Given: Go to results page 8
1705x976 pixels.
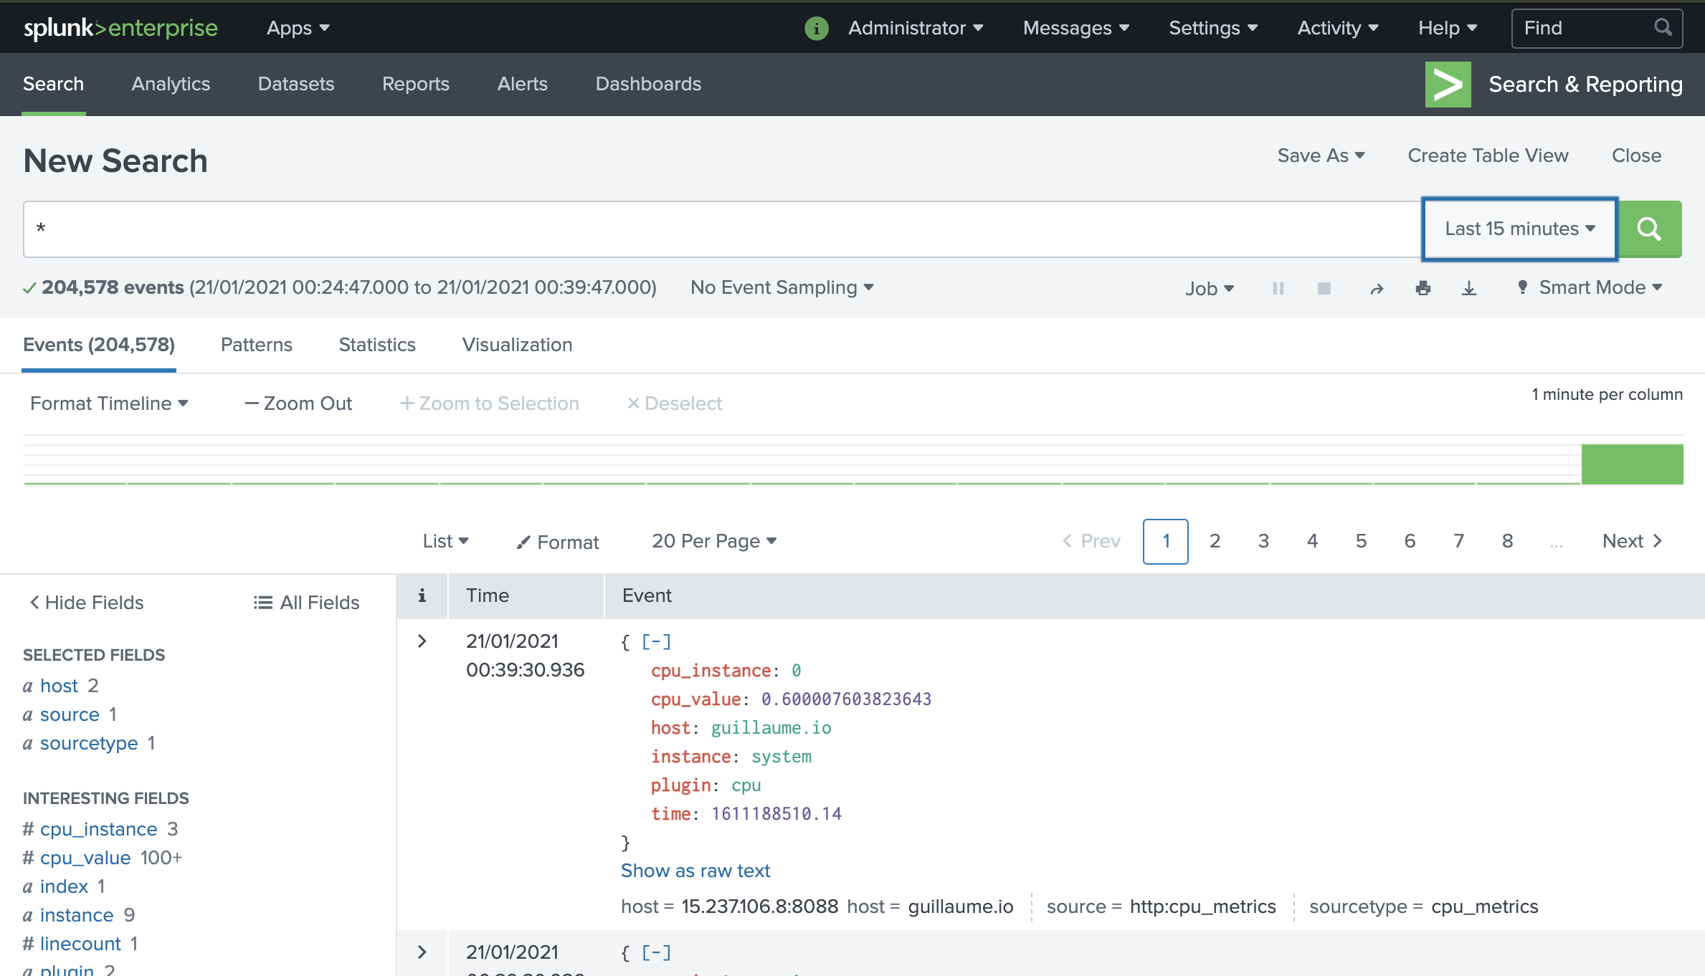Looking at the screenshot, I should [x=1507, y=541].
